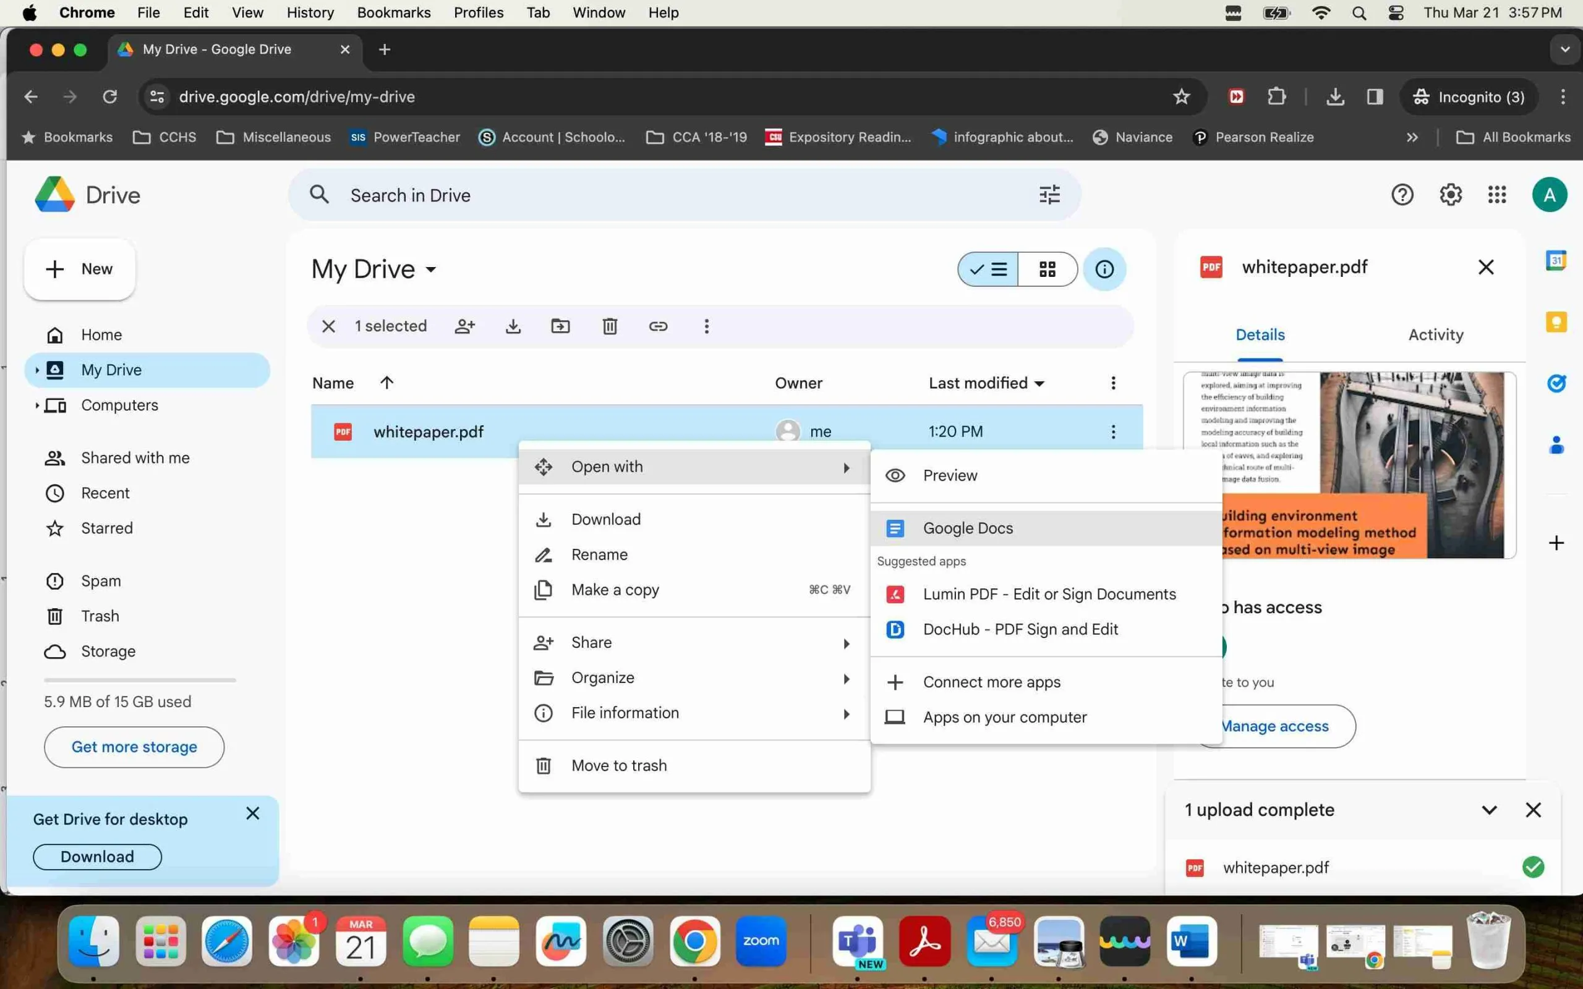The image size is (1583, 989).
Task: Open more actions in selection toolbar
Action: pos(706,326)
